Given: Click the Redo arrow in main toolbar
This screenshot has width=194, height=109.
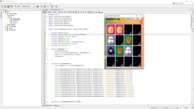Looking at the screenshot, I should [x=18, y=6].
